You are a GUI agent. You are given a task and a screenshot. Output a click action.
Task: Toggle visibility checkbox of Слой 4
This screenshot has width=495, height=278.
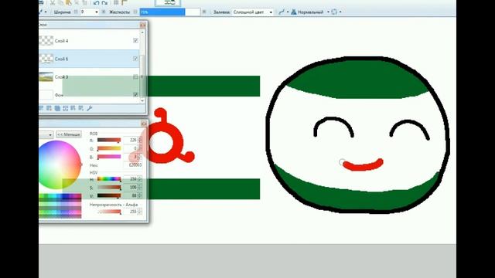pyautogui.click(x=135, y=41)
